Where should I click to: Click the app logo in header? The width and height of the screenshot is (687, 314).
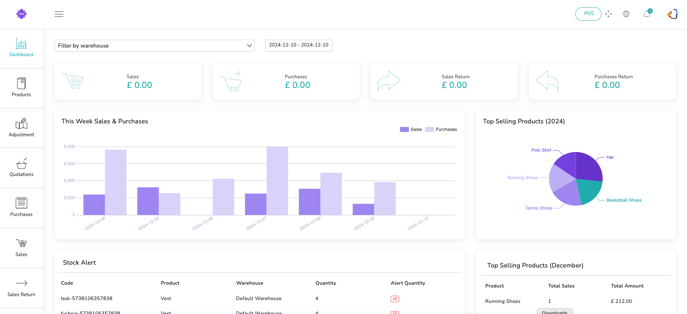point(21,14)
